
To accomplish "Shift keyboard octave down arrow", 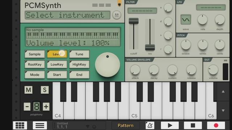I will pos(223,110).
